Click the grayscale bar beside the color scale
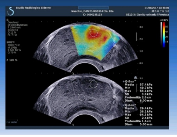This screenshot has height=137, width=177. click(x=161, y=35)
